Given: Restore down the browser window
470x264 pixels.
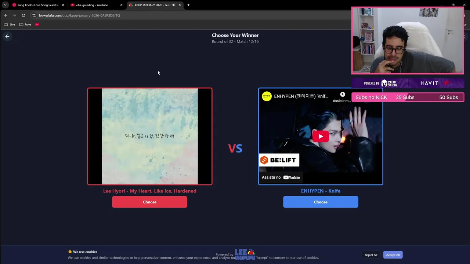Looking at the screenshot, I should pos(453,5).
